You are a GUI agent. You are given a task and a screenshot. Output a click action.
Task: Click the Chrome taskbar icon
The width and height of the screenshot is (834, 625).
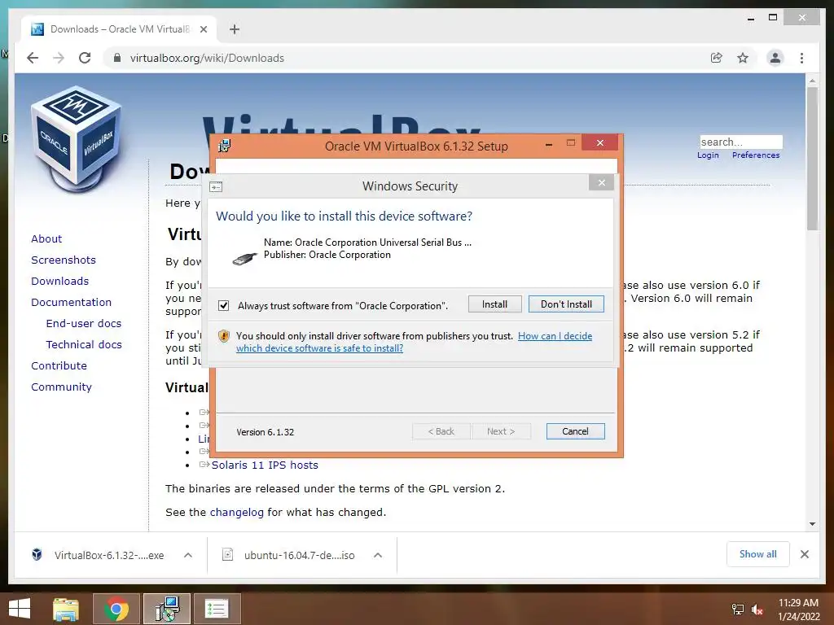[x=116, y=609]
